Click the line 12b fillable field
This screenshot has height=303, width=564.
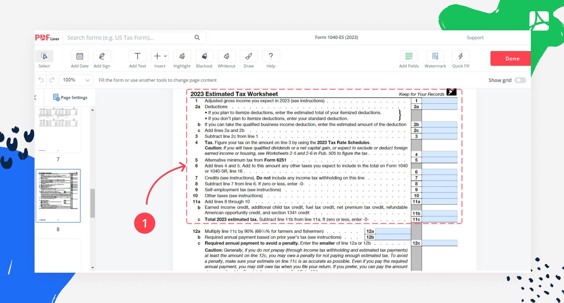pyautogui.click(x=393, y=237)
